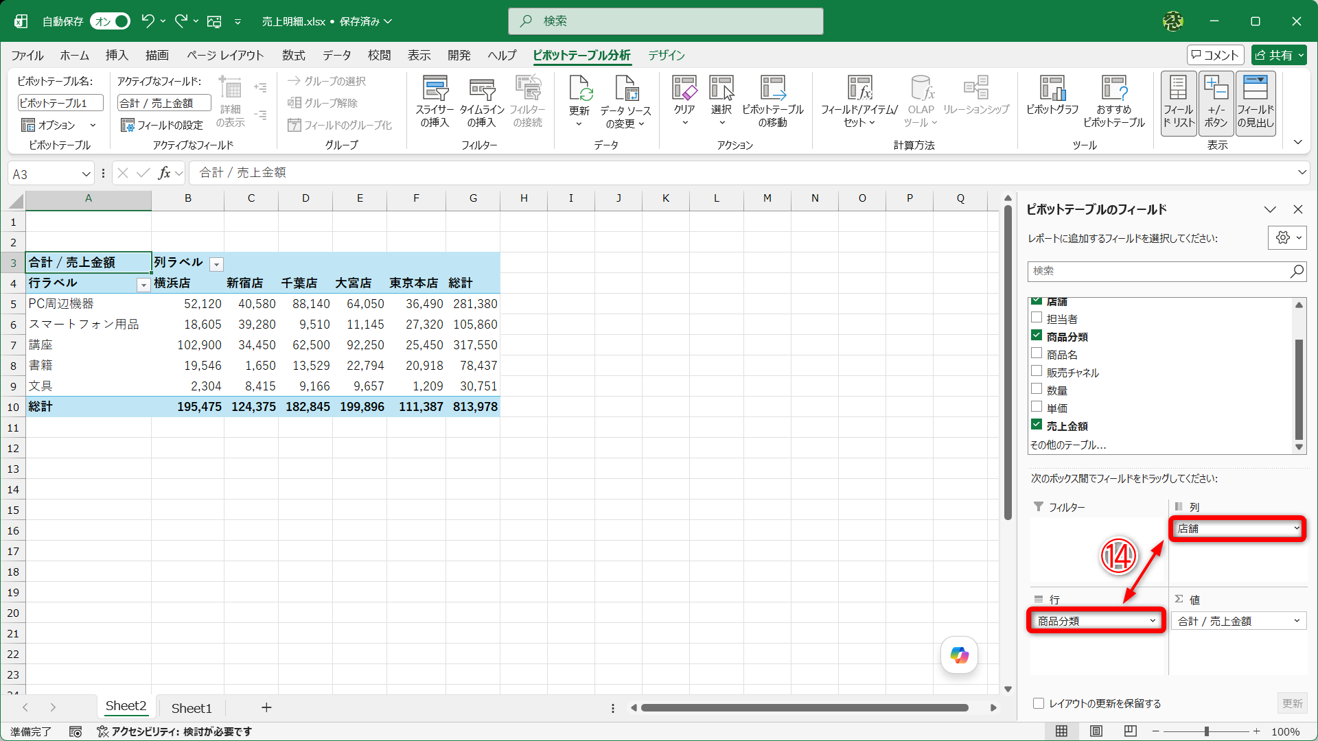Click zoom level 100% button
The width and height of the screenshot is (1318, 741).
coord(1286,732)
